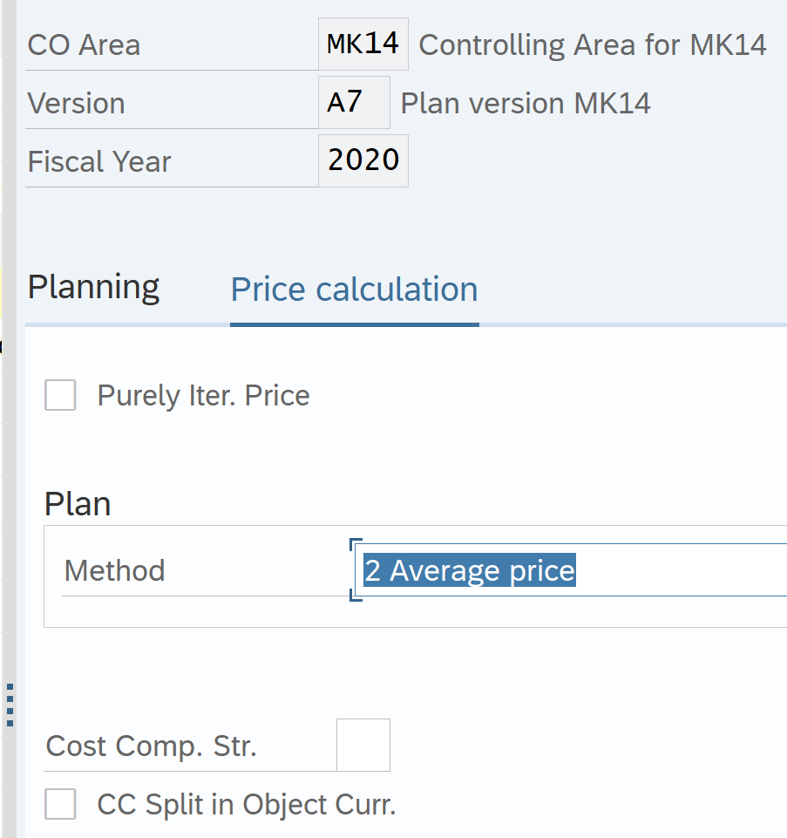Tick the CC Split in Object Curr. checkbox

60,804
